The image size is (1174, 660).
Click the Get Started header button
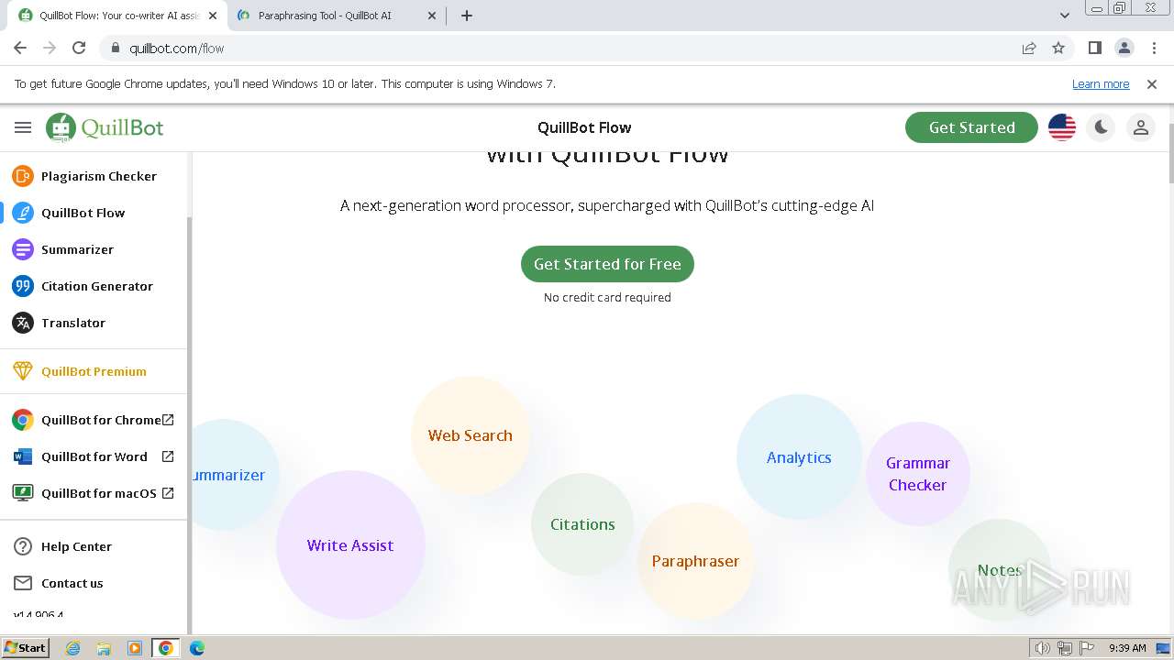point(971,127)
